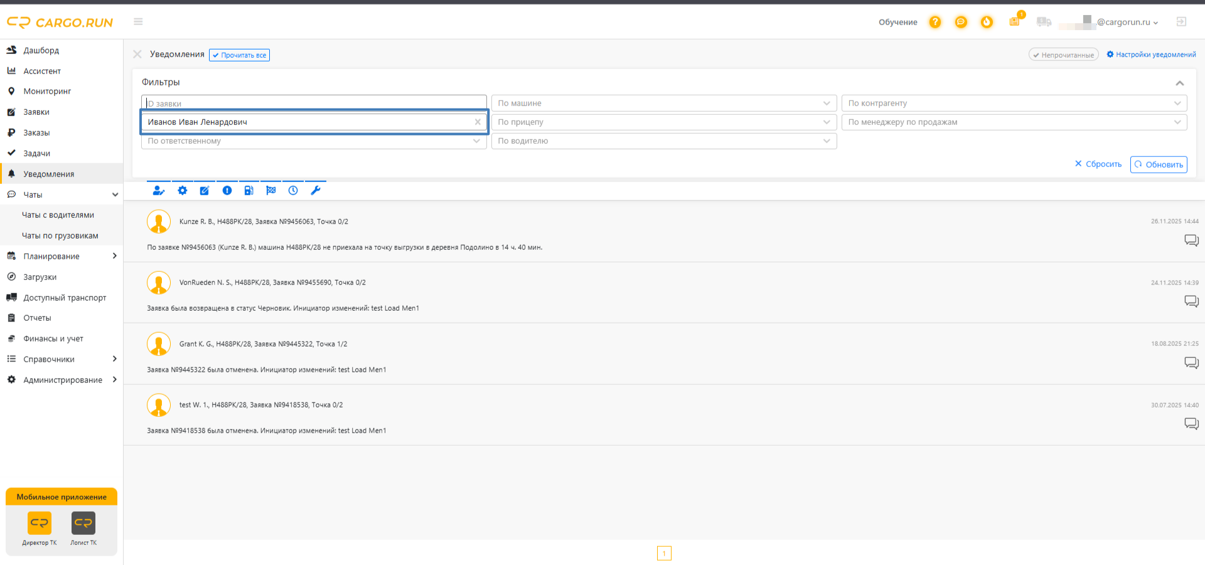The width and height of the screenshot is (1205, 565).
Task: Click the grey truck with dollar icon
Action: coord(1044,22)
